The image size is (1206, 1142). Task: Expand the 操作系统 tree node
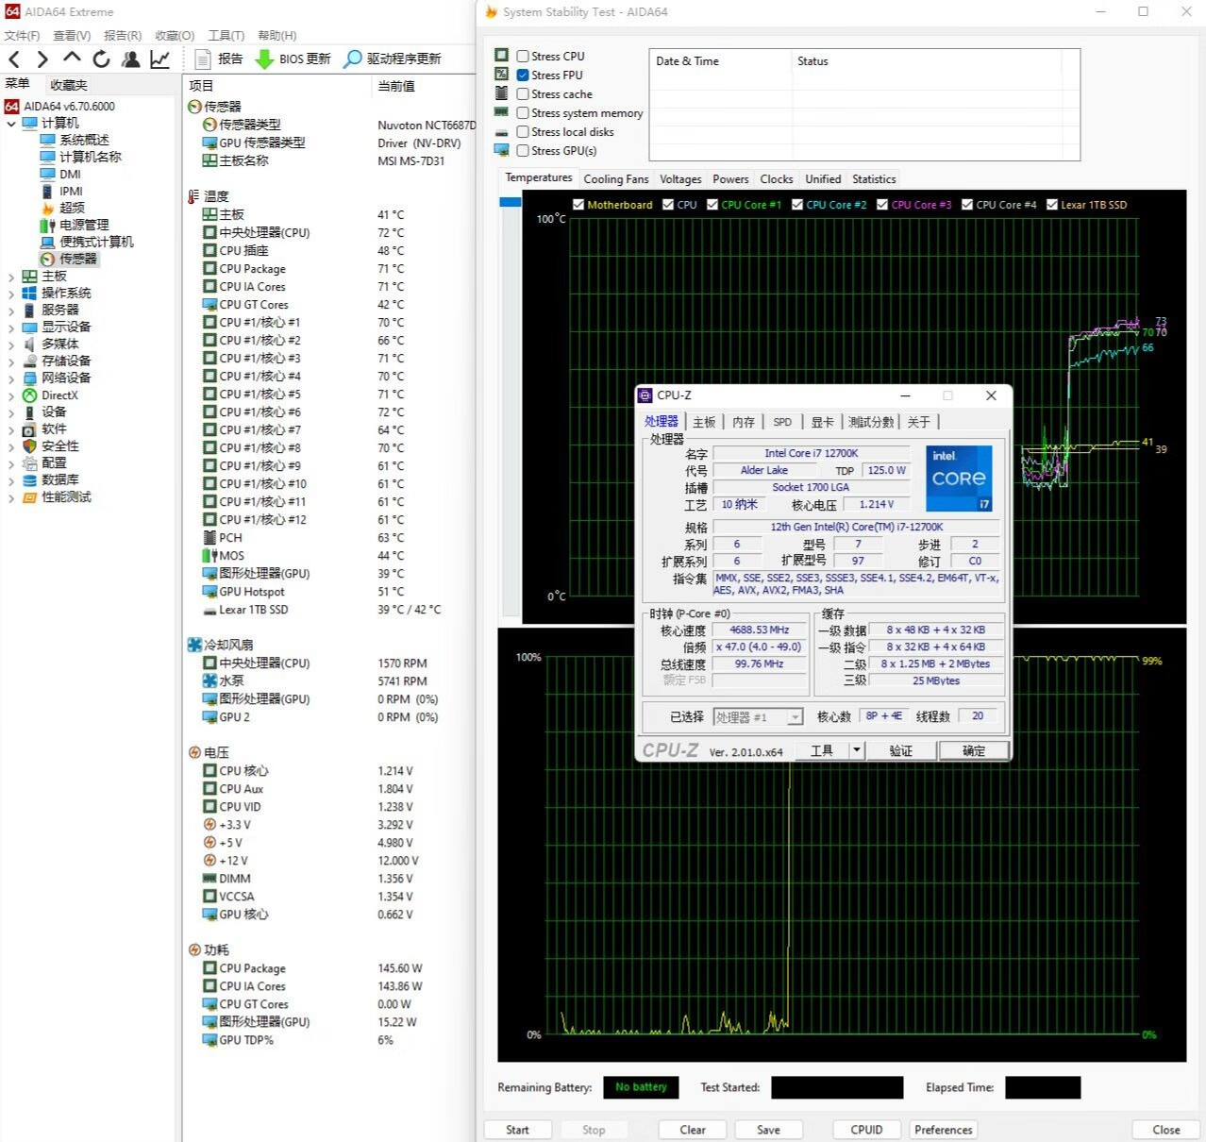(x=11, y=294)
